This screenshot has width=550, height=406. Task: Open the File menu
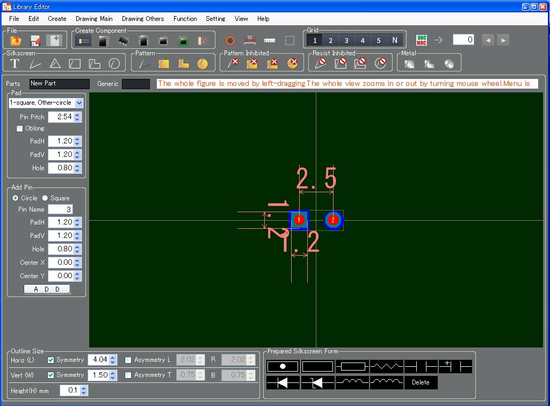pos(14,19)
